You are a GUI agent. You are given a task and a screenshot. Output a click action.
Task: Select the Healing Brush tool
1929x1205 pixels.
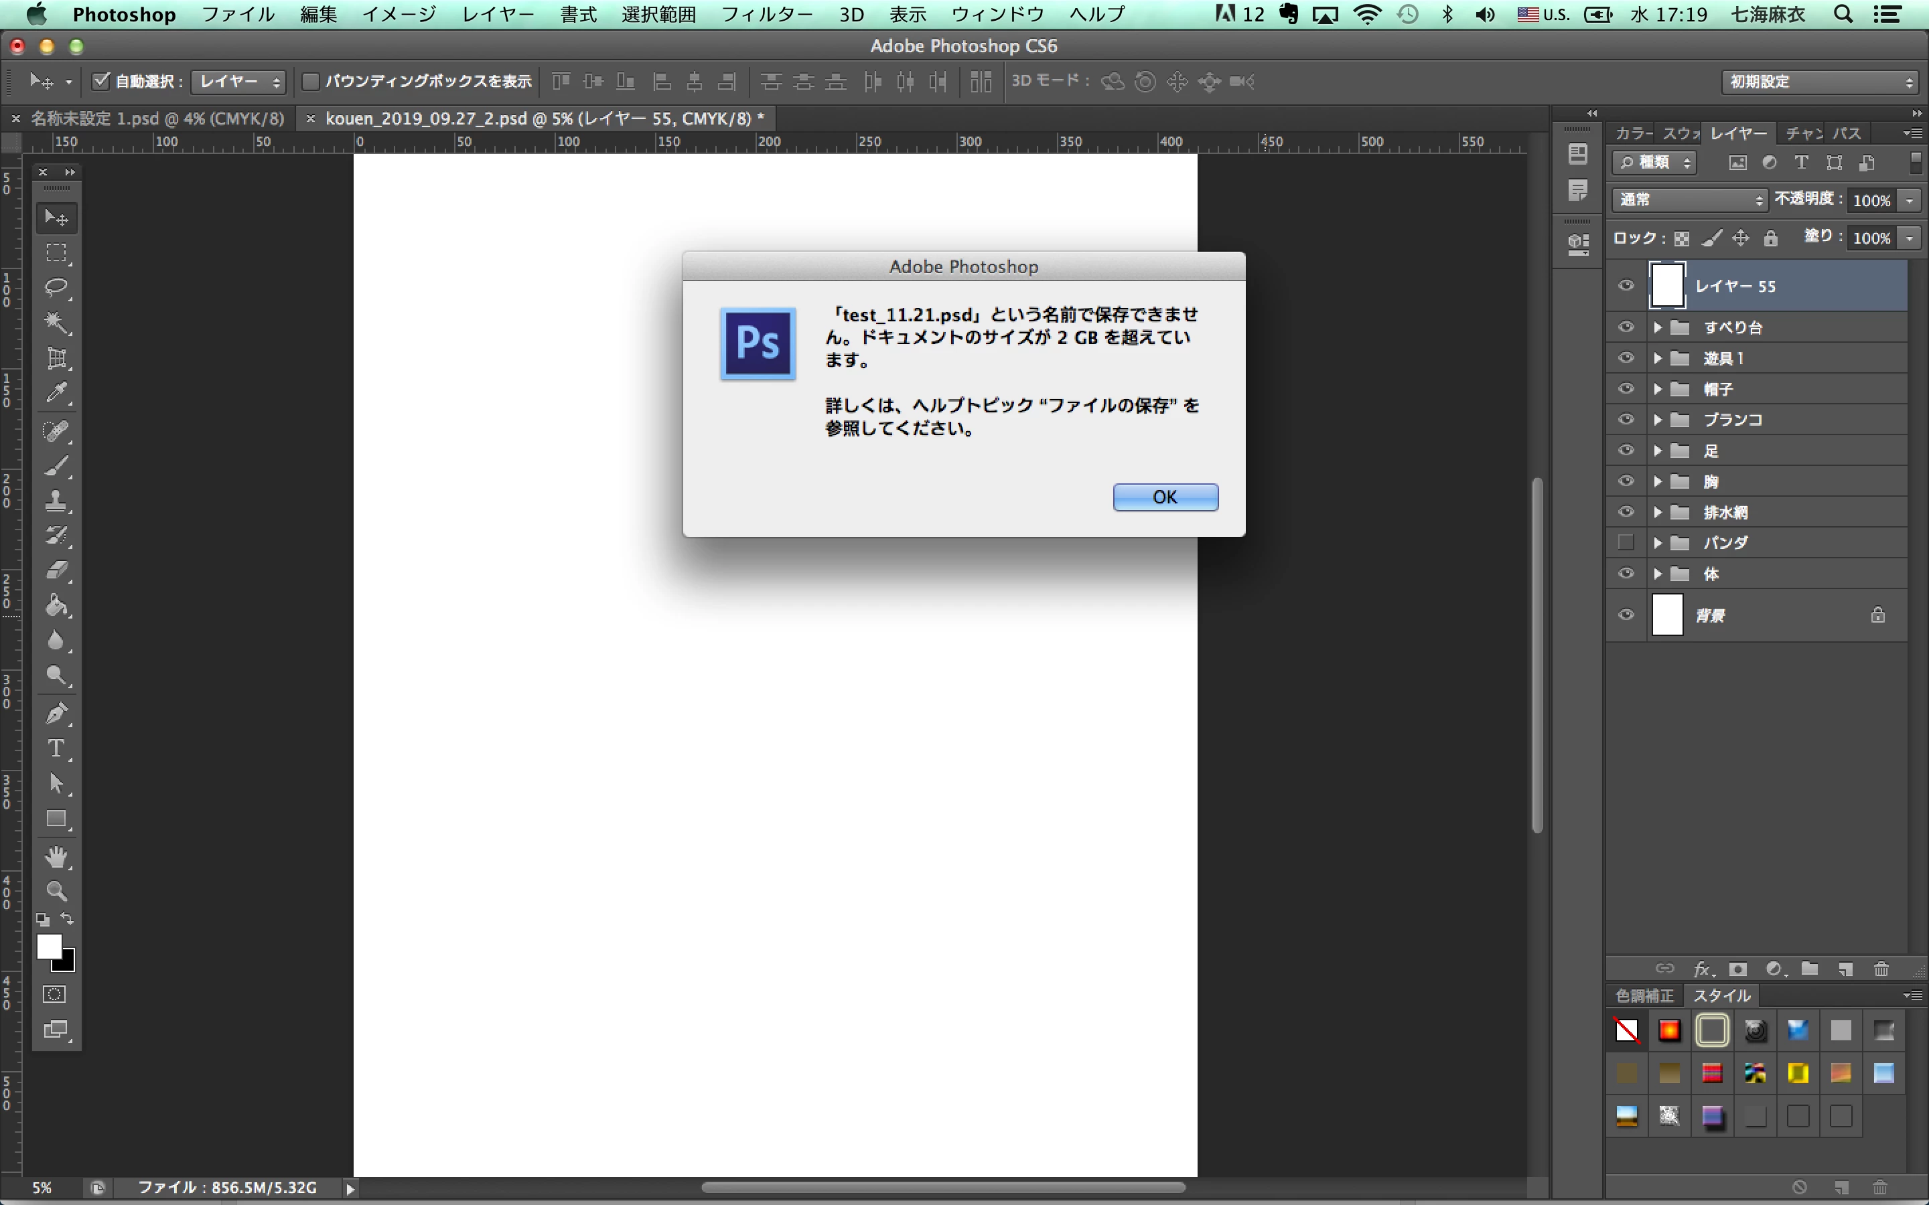[56, 431]
